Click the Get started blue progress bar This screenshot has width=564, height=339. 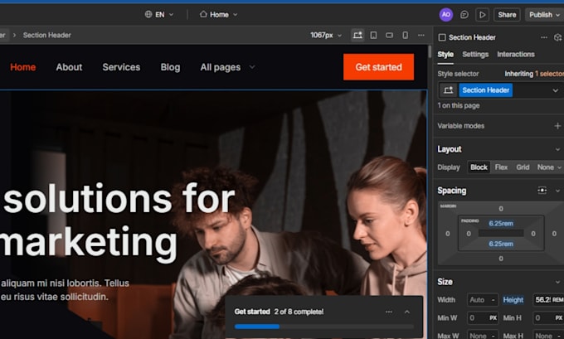(257, 327)
